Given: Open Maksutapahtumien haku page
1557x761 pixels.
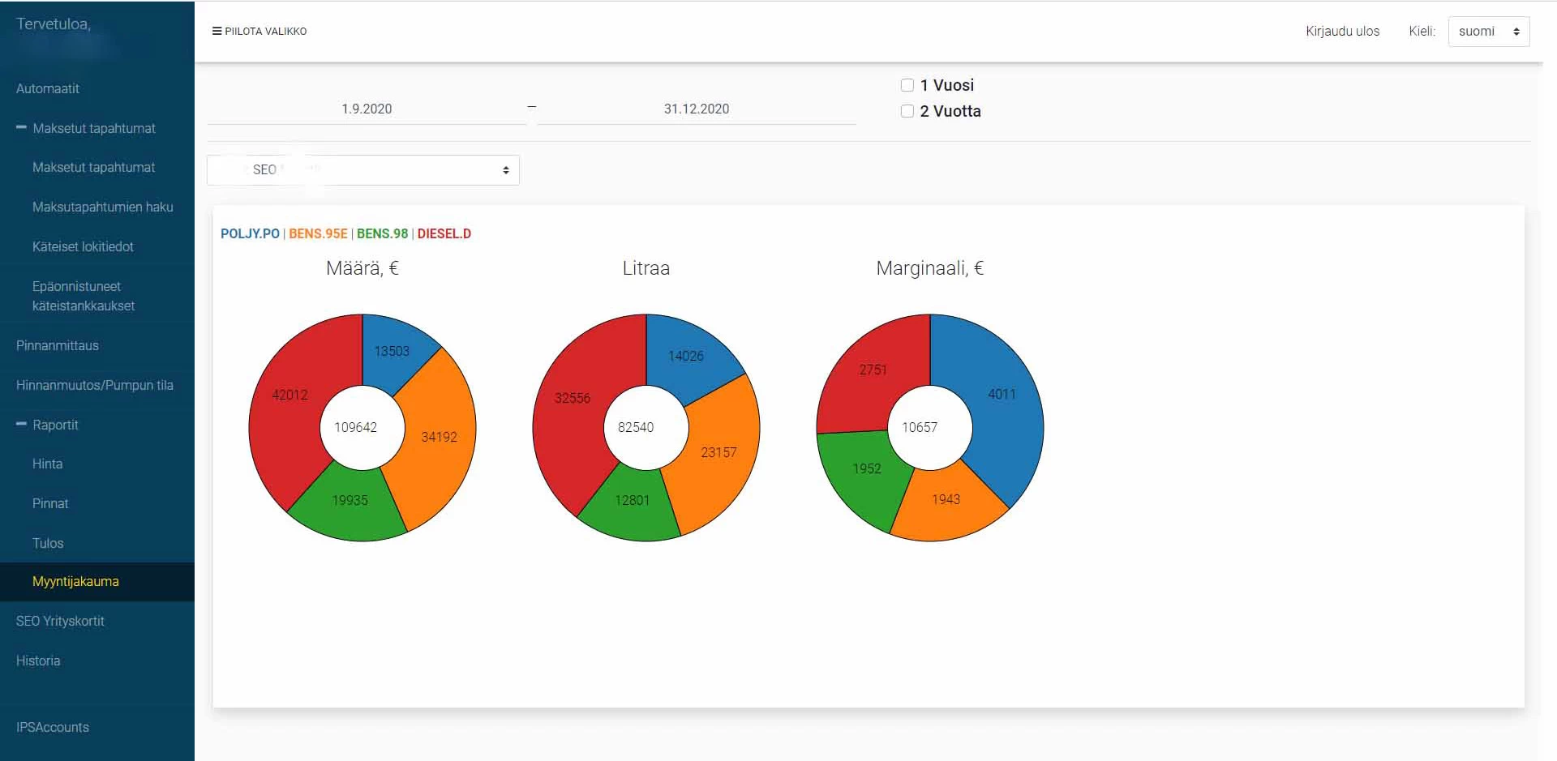Looking at the screenshot, I should (x=102, y=207).
